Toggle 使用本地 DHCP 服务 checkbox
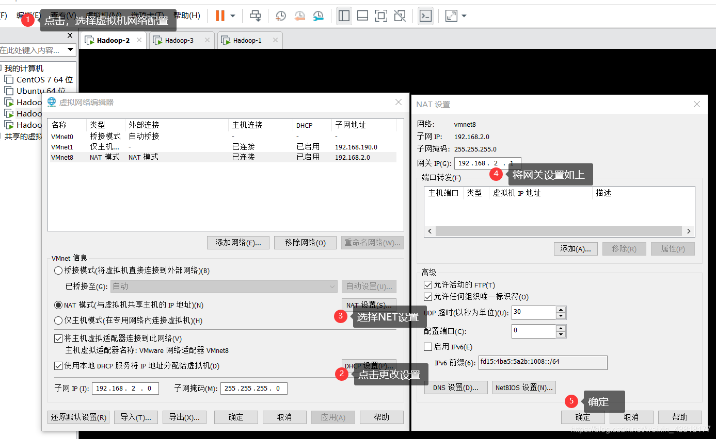This screenshot has width=716, height=439. tap(58, 366)
